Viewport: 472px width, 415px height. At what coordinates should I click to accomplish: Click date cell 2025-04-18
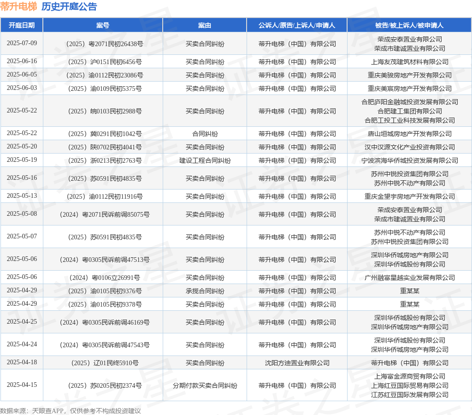point(22,362)
